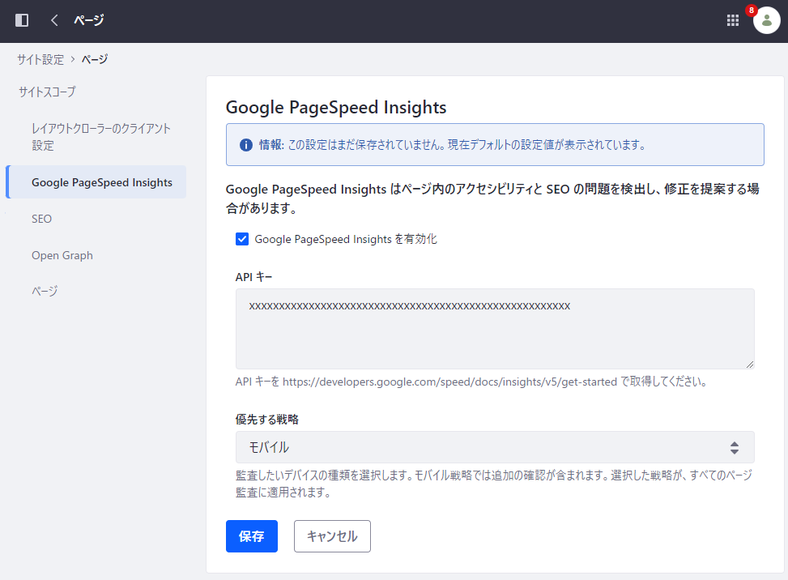Open the applications grid menu
Image resolution: width=788 pixels, height=580 pixels.
[733, 20]
